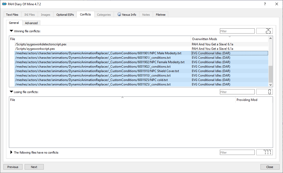Open the Optional ESPs tab
This screenshot has width=283, height=173.
click(65, 15)
